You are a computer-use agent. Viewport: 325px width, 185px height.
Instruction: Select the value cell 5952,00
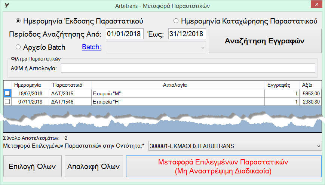(310, 93)
